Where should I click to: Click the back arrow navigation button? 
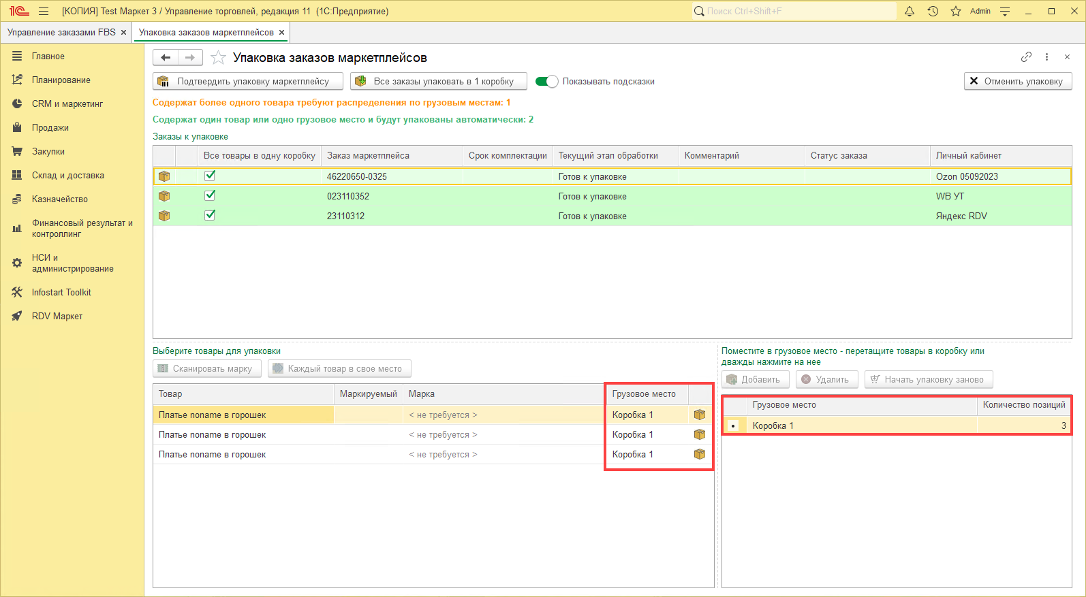(166, 58)
